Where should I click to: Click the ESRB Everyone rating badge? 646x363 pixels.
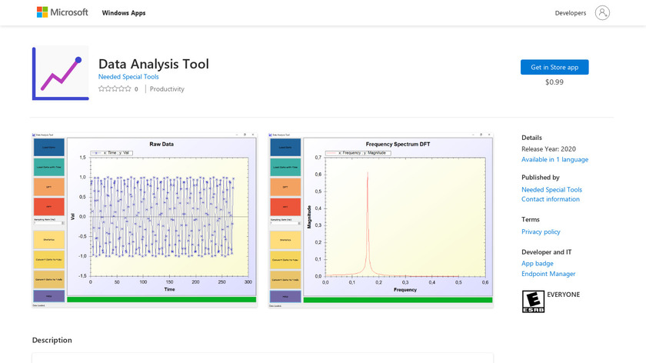[532, 301]
